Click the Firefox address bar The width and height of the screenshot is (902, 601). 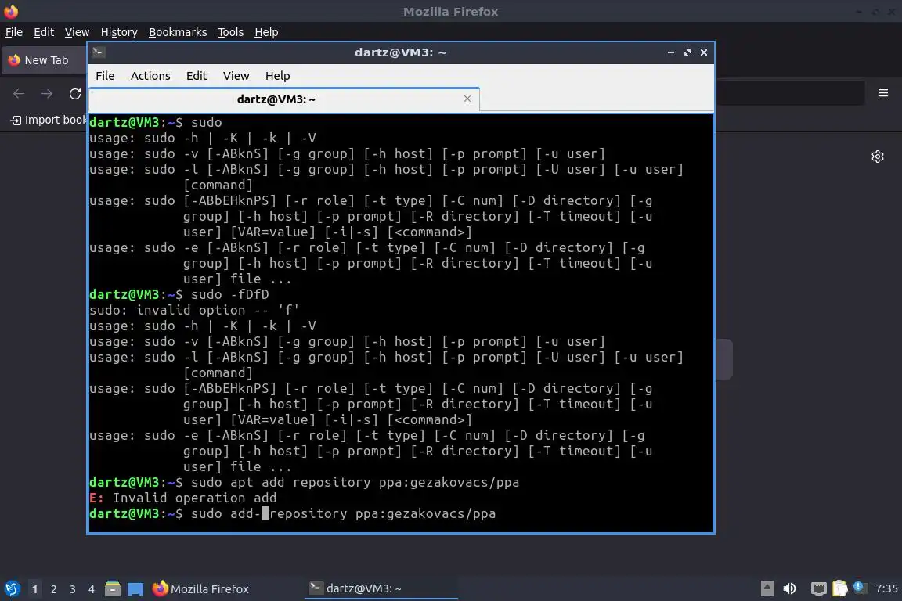click(x=789, y=93)
